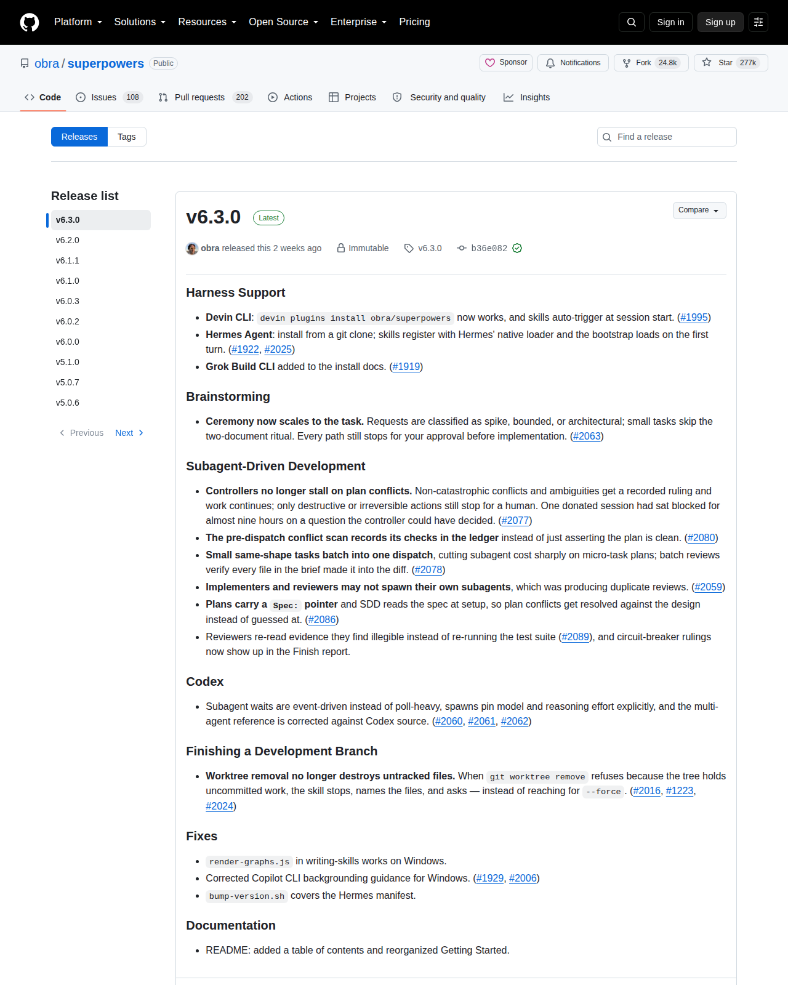Select the Releases view button
Viewport: 788px width, 985px height.
click(x=79, y=137)
